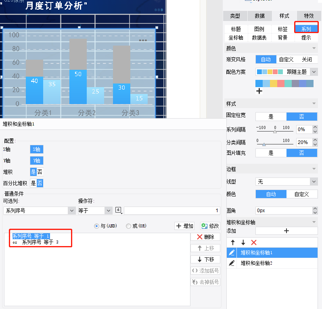This screenshot has width=322, height=309.
Task: Open the 可选列 系列序号 dropdown
Action: [72, 211]
